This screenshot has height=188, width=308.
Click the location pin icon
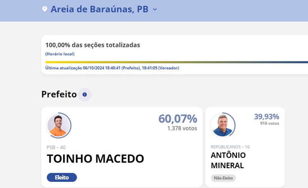(x=45, y=9)
